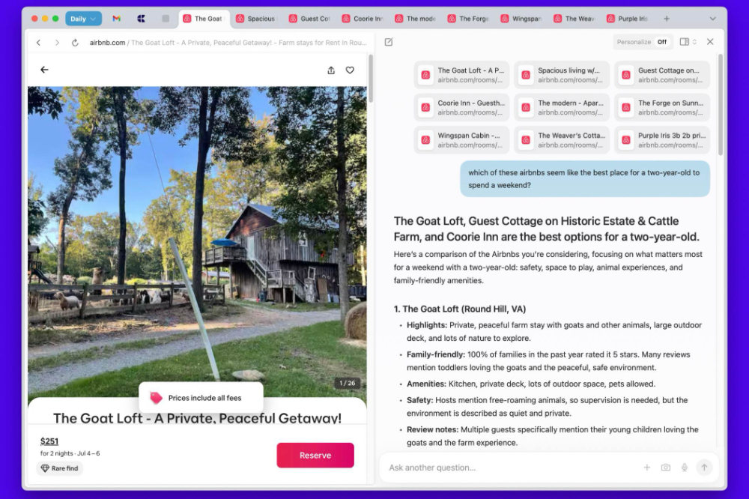Open the Coorie Inn source card
This screenshot has width=749, height=499.
point(461,107)
